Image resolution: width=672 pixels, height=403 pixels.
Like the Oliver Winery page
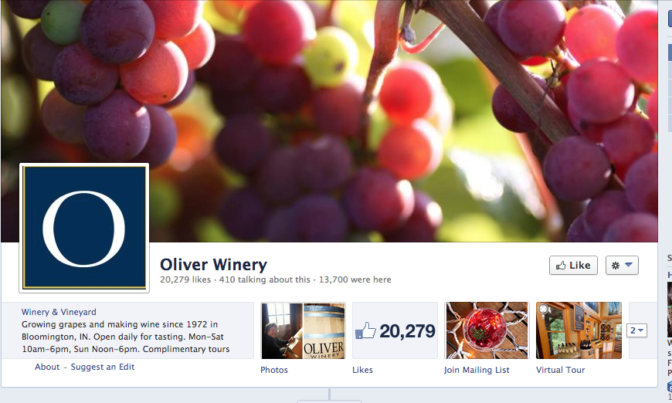point(573,266)
